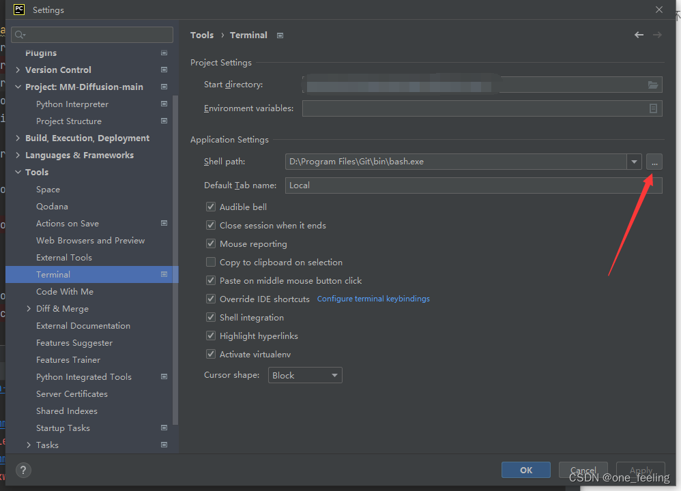Open help with the question mark button
This screenshot has height=491, width=681.
pyautogui.click(x=23, y=470)
